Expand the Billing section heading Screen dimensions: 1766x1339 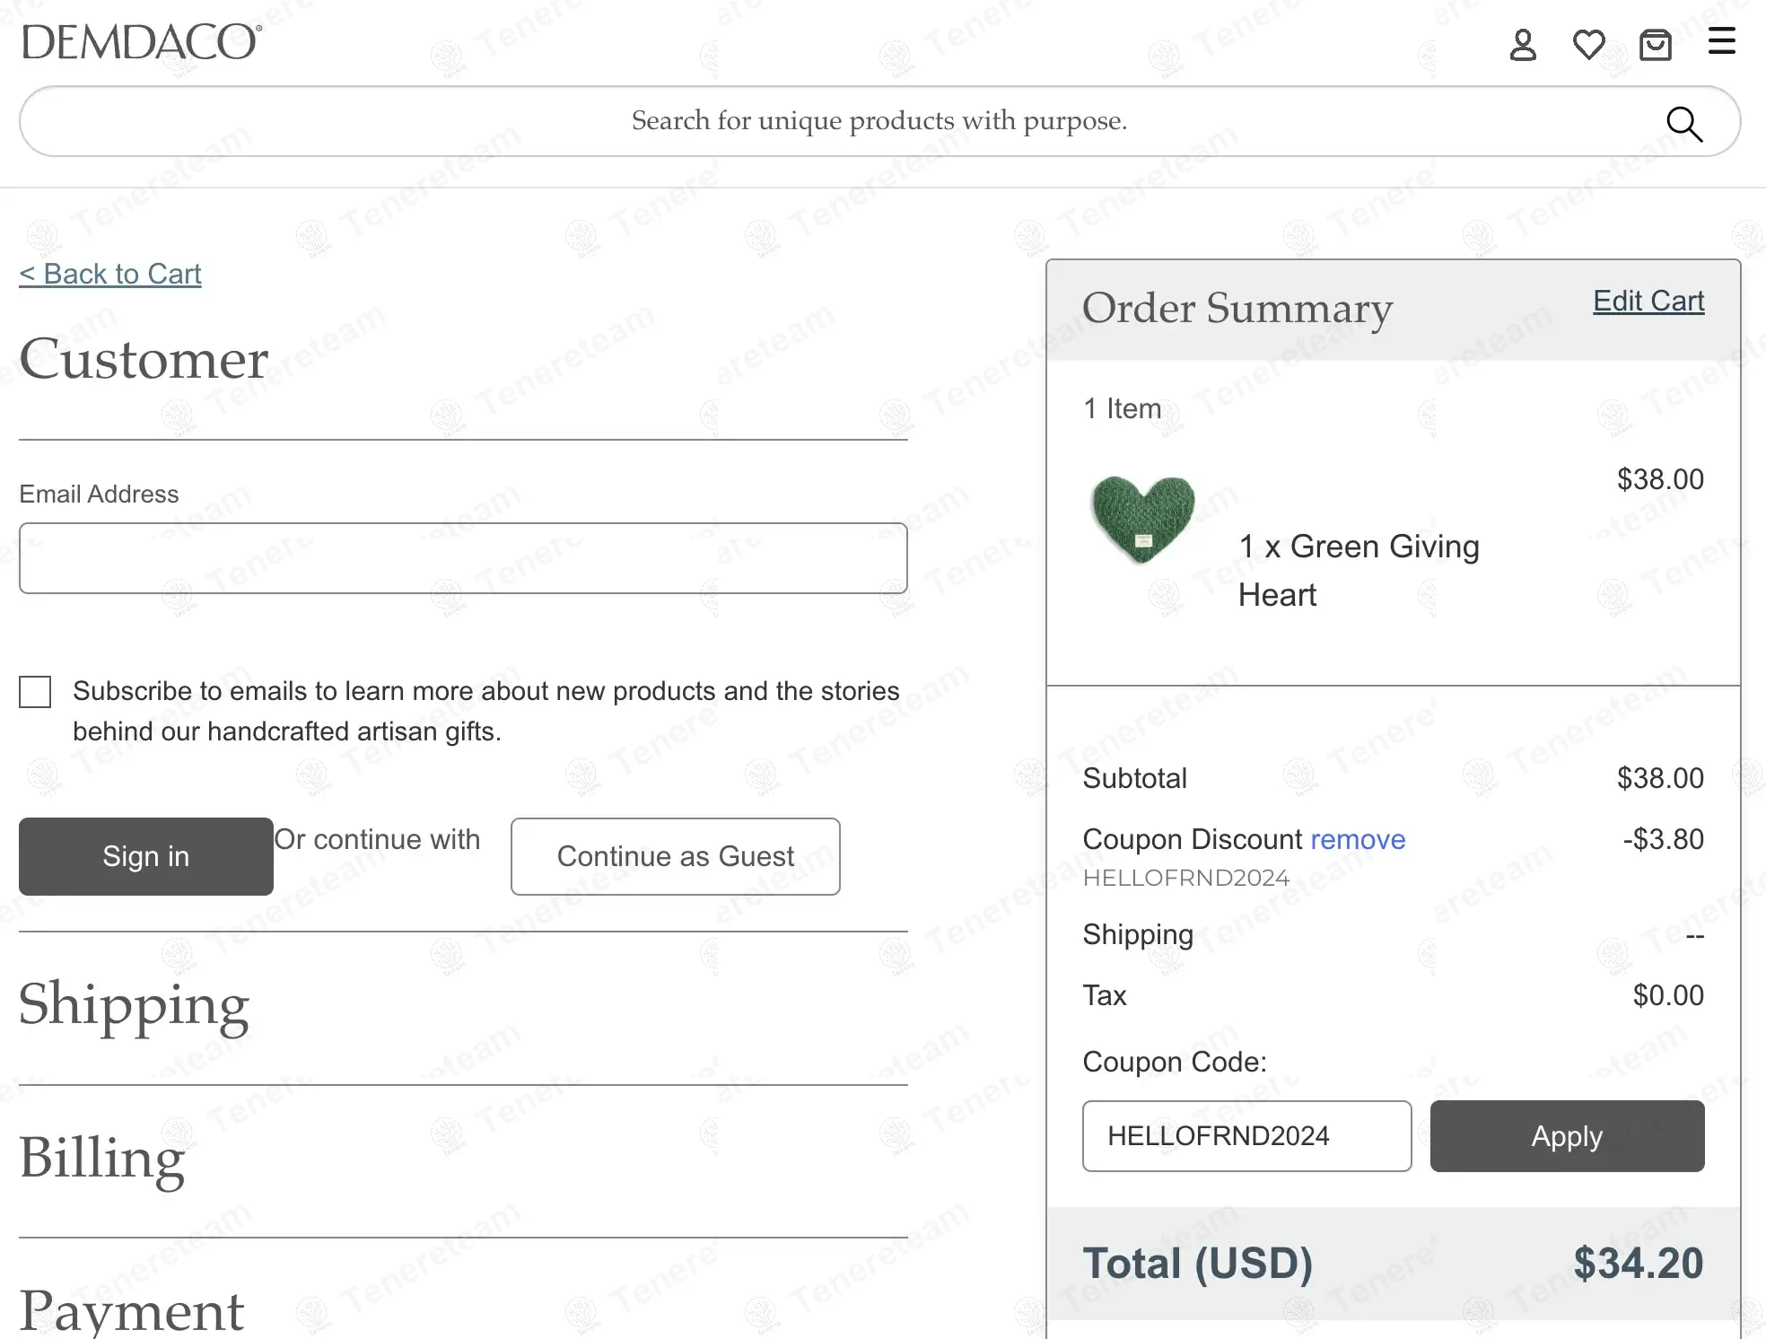click(x=102, y=1158)
